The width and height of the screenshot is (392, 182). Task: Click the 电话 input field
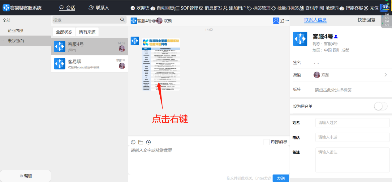click(x=352, y=138)
